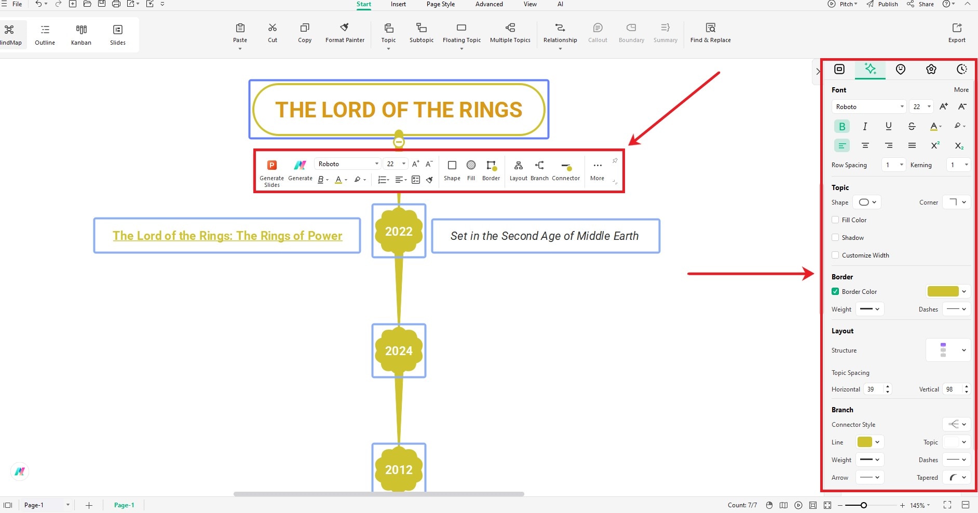Switch to the Insert tab
978x513 pixels.
click(x=398, y=4)
